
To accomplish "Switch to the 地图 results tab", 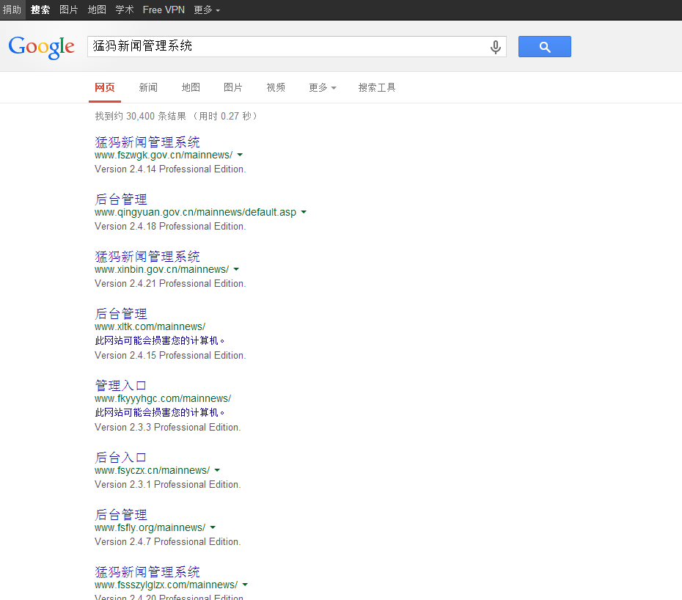I will pos(191,87).
